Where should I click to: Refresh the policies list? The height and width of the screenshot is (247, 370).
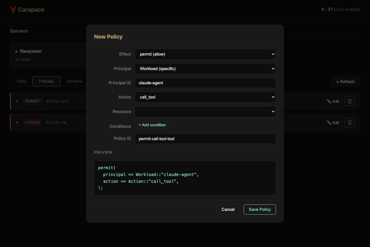coord(345,82)
